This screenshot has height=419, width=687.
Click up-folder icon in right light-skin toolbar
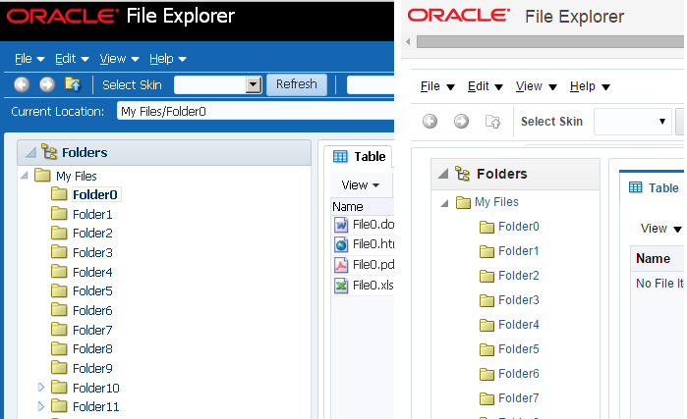pos(492,121)
